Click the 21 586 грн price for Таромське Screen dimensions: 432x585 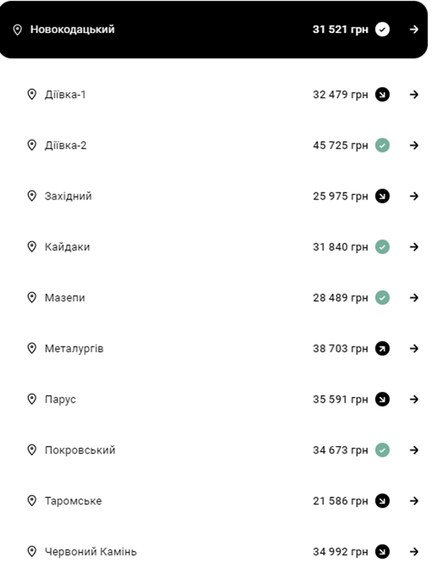click(341, 501)
